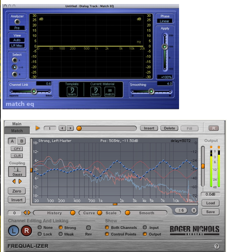Click the match equals icon
Viewport: 232px width, 252px height.
tap(110, 92)
